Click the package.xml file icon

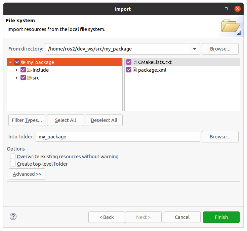click(x=135, y=70)
